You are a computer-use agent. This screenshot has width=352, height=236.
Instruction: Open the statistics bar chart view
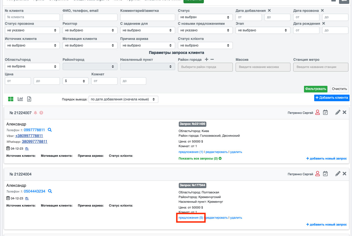click(20, 99)
